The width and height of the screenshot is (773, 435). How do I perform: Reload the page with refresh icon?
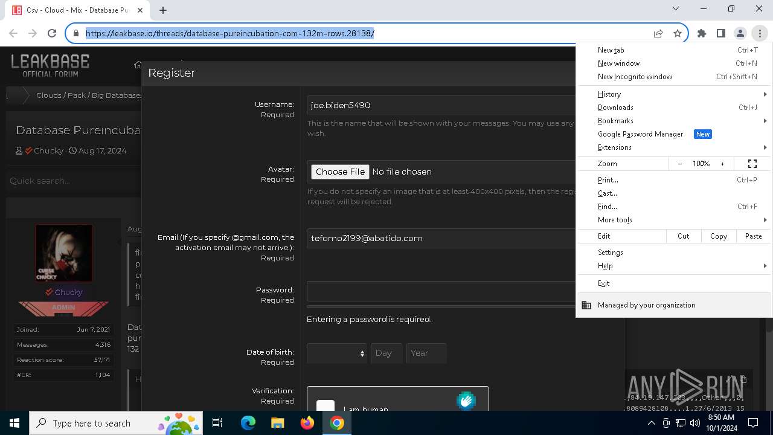(52, 33)
